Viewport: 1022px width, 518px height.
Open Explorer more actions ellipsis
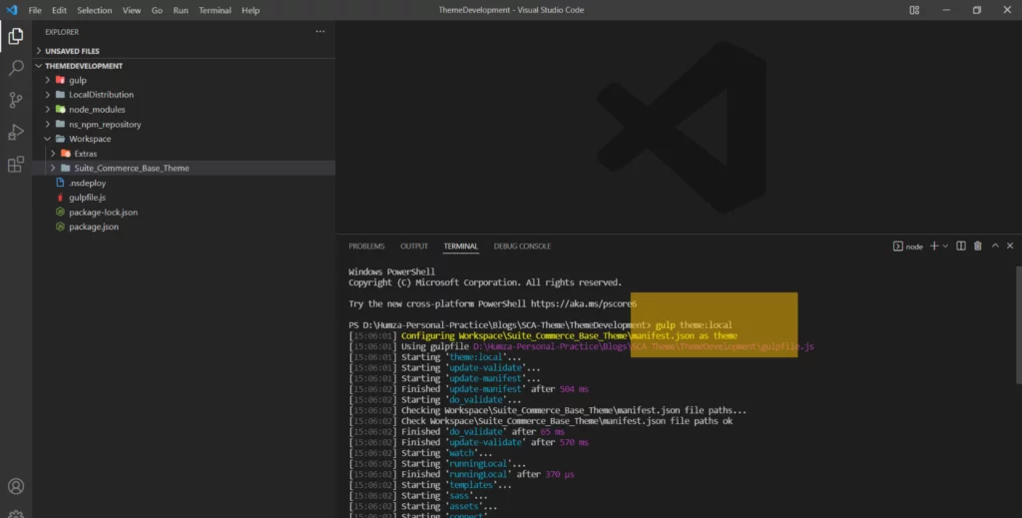pyautogui.click(x=320, y=31)
